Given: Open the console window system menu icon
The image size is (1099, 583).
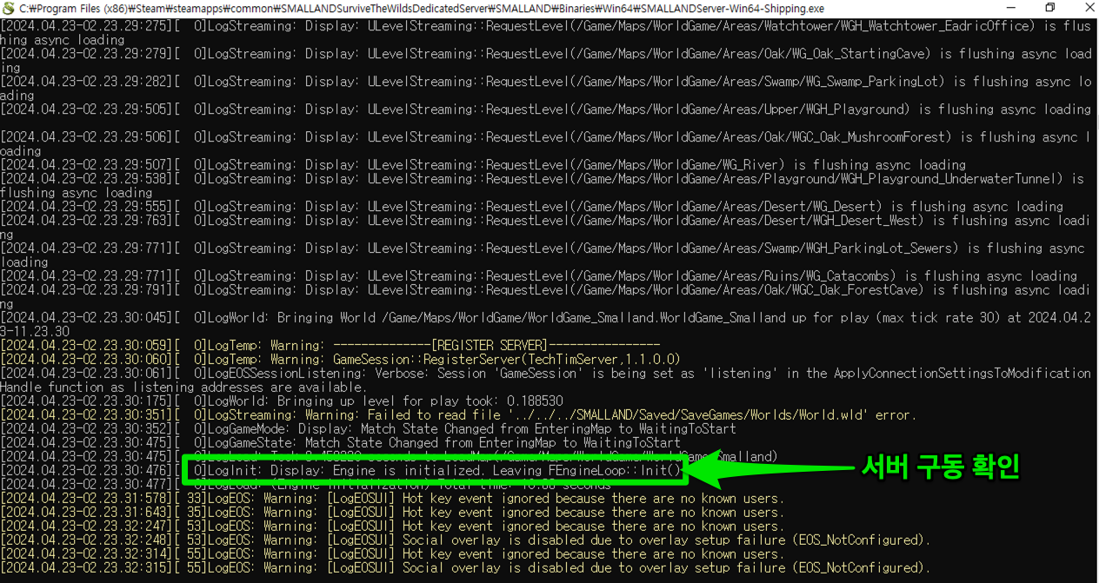Looking at the screenshot, I should point(8,8).
